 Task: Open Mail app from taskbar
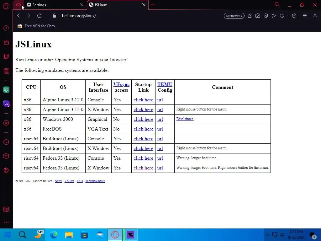click(x=100, y=235)
